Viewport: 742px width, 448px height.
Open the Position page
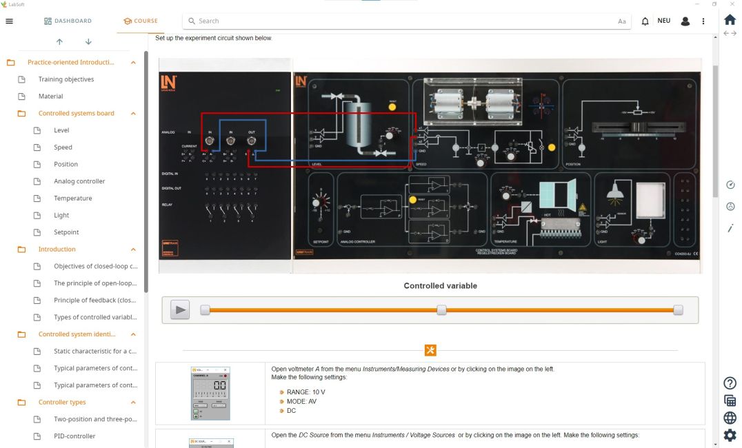click(66, 164)
